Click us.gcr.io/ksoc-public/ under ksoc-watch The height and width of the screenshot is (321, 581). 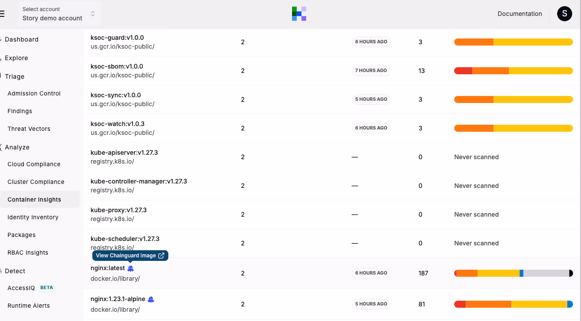pyautogui.click(x=122, y=133)
